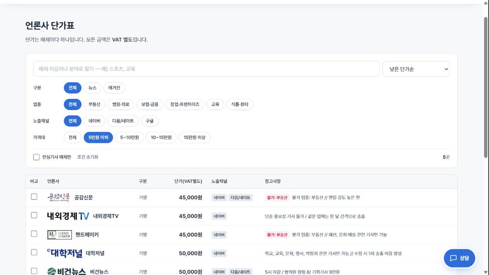
Task: Select 뉴스 in 구분 filter
Action: [92, 88]
